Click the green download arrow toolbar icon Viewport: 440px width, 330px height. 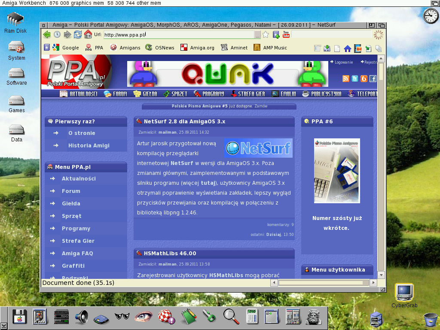327,49
